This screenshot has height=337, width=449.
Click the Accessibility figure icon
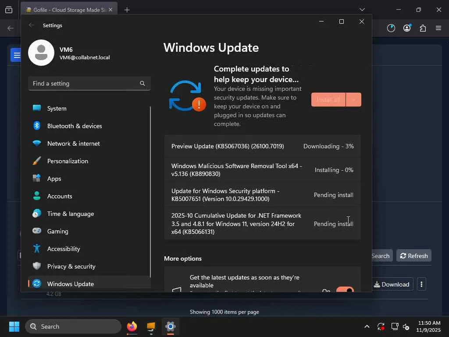pos(37,248)
